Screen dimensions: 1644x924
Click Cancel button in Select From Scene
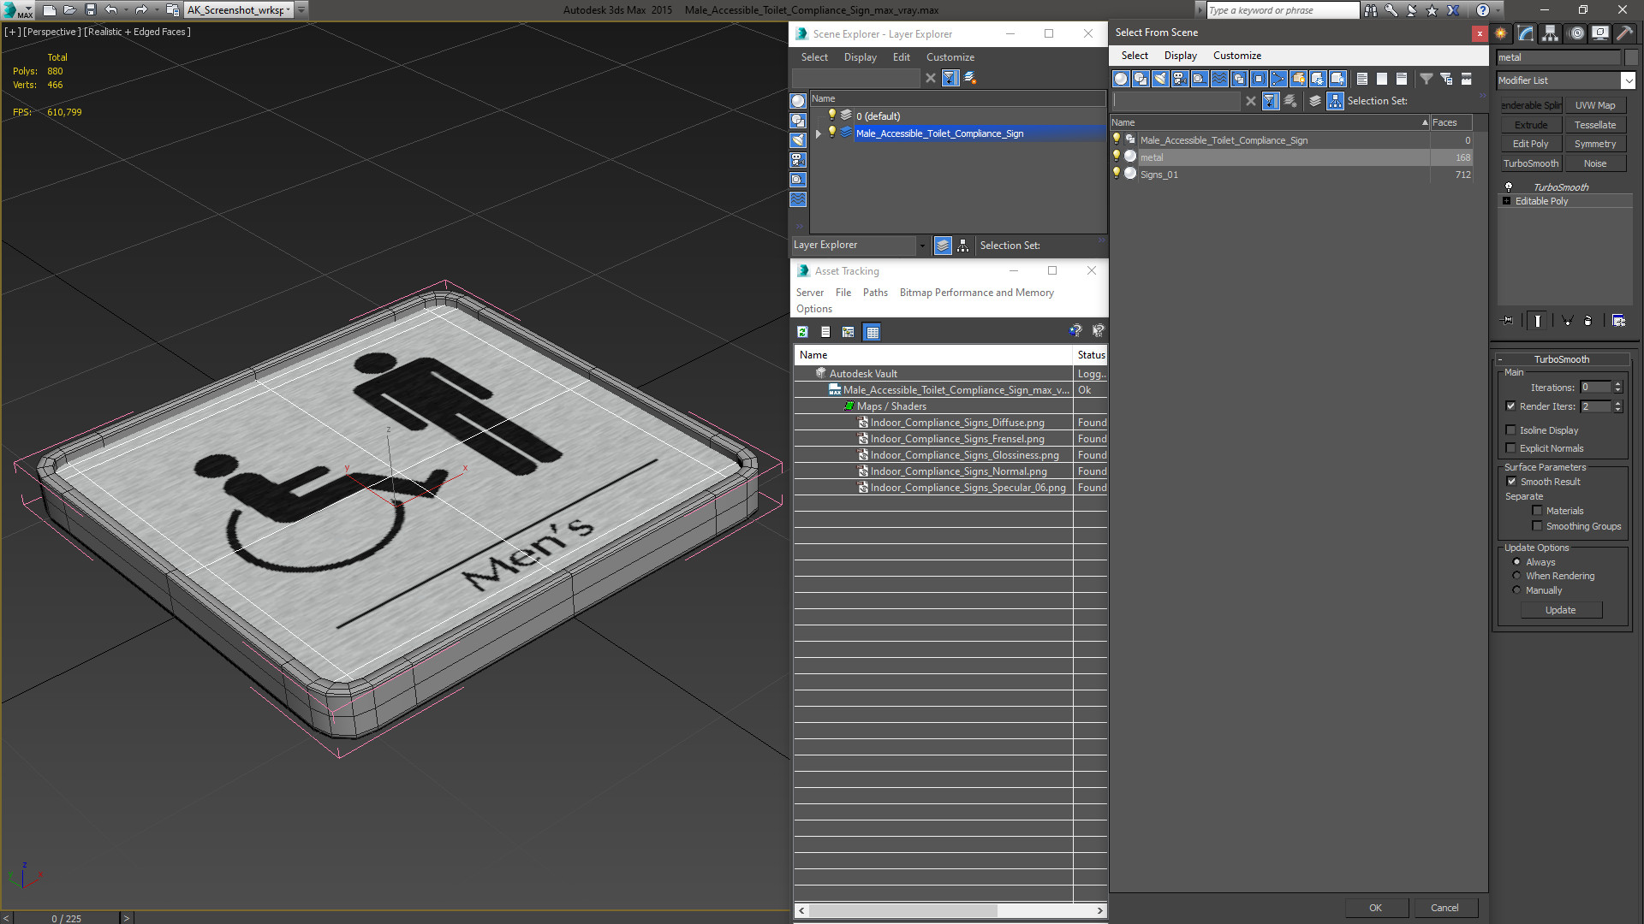pyautogui.click(x=1444, y=908)
